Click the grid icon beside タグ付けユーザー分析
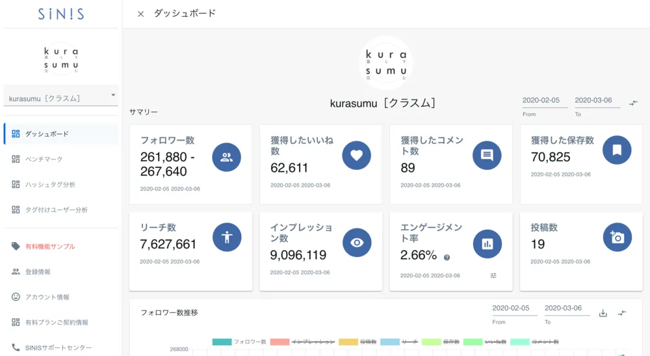650x356 pixels. point(16,210)
